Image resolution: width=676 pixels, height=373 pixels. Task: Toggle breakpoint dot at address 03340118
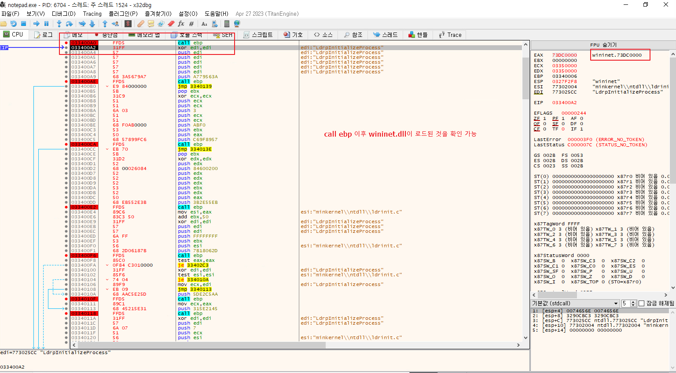pyautogui.click(x=66, y=314)
